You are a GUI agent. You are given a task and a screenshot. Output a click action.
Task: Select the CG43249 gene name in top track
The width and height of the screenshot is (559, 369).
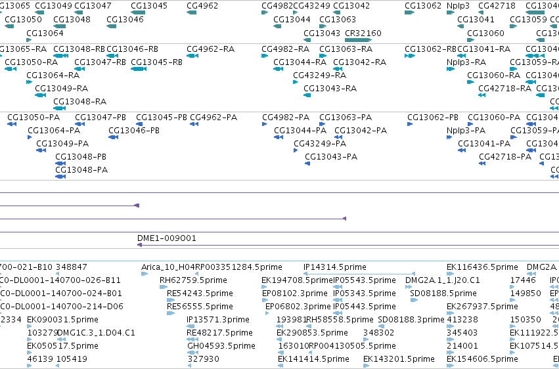(x=311, y=6)
